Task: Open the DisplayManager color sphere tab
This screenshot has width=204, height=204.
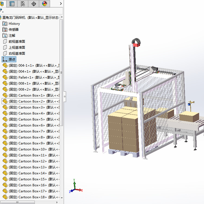Action: point(45,4)
